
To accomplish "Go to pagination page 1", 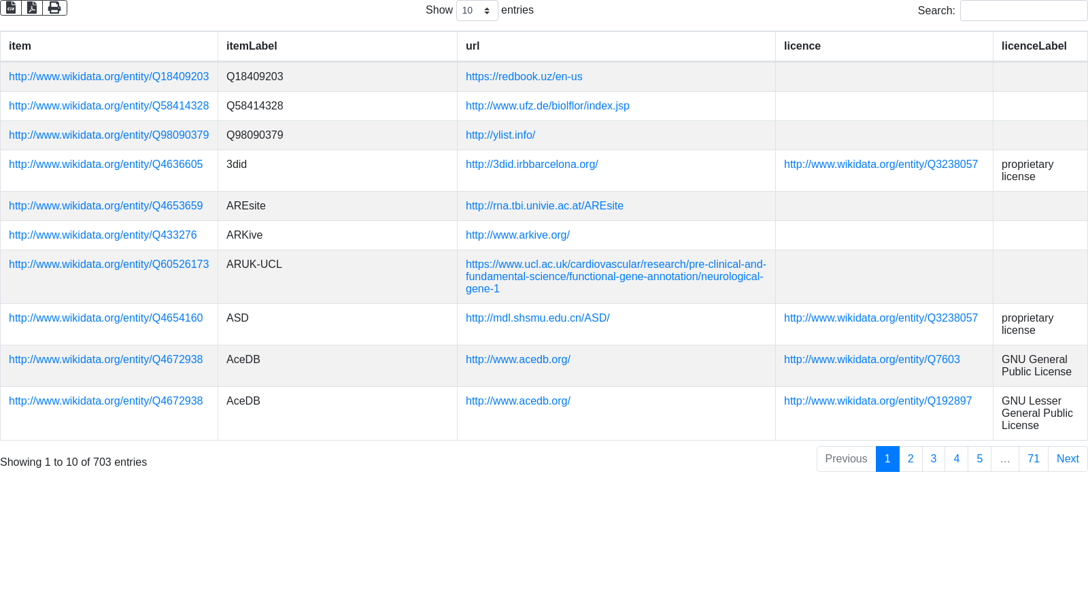I will tap(887, 459).
